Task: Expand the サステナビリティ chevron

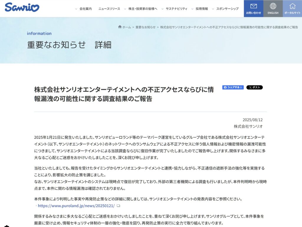Action: click(x=163, y=9)
